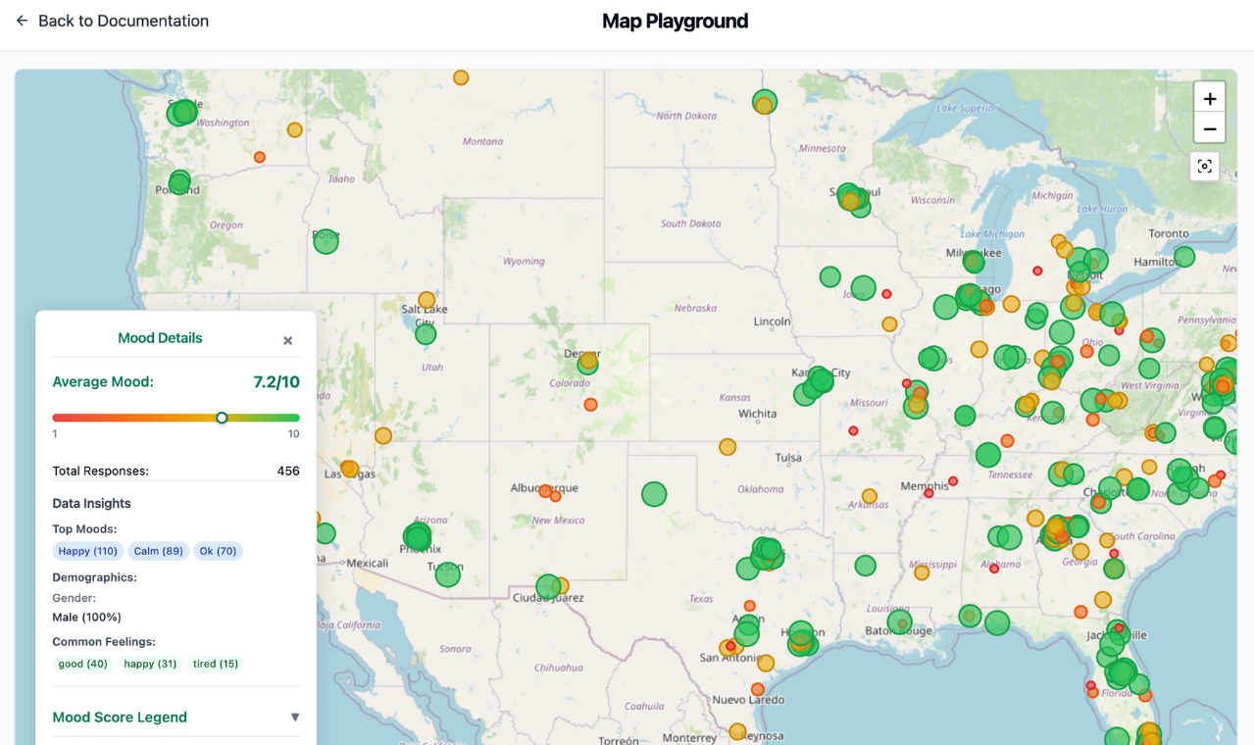Click the yellow marker above Salt Lake City
Viewport: 1254px width, 745px height.
coord(426,300)
